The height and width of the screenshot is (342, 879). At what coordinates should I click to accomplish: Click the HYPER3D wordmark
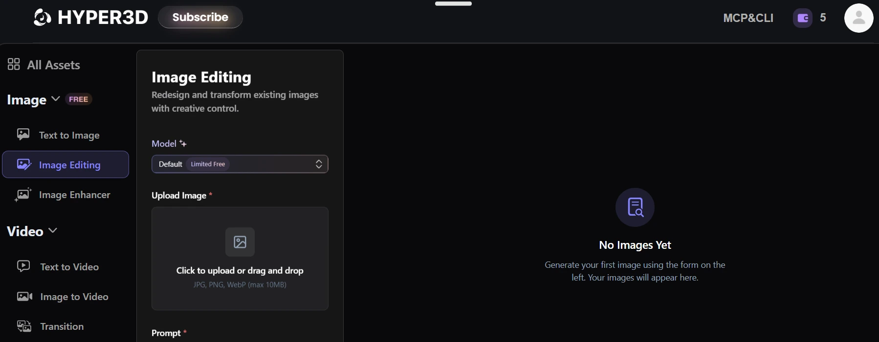(x=103, y=18)
